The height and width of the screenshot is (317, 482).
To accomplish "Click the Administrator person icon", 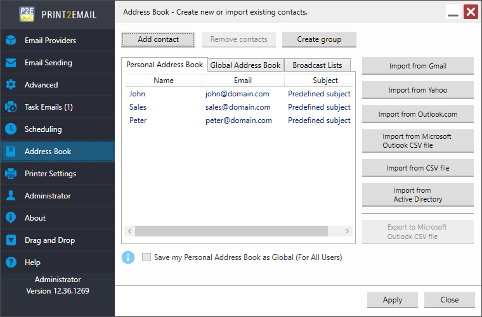I will click(x=11, y=196).
